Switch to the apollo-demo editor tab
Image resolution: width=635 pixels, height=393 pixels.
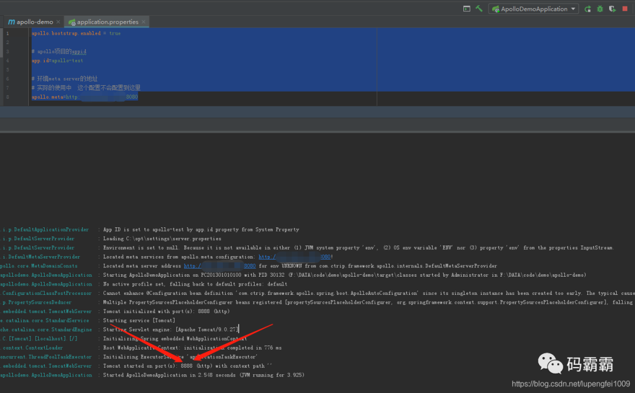tap(35, 22)
